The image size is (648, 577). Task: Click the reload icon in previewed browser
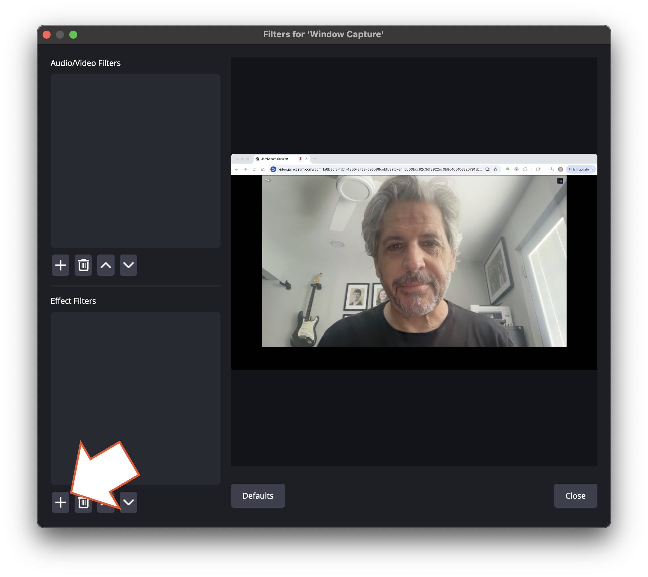(x=254, y=169)
